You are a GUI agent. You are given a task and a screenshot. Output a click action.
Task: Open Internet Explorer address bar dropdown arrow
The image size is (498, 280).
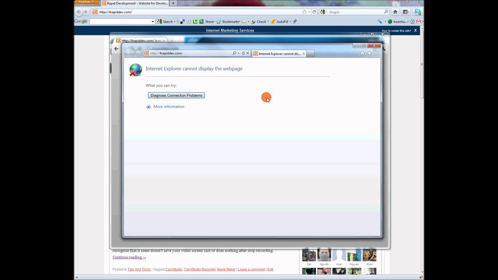point(238,53)
